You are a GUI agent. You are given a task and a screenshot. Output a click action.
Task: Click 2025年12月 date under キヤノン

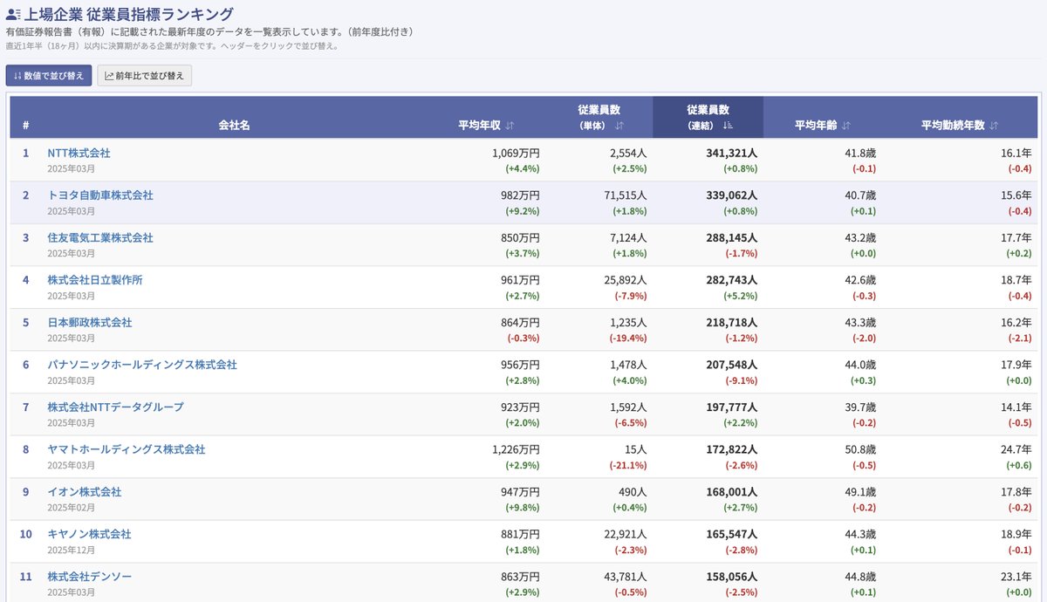(x=71, y=550)
